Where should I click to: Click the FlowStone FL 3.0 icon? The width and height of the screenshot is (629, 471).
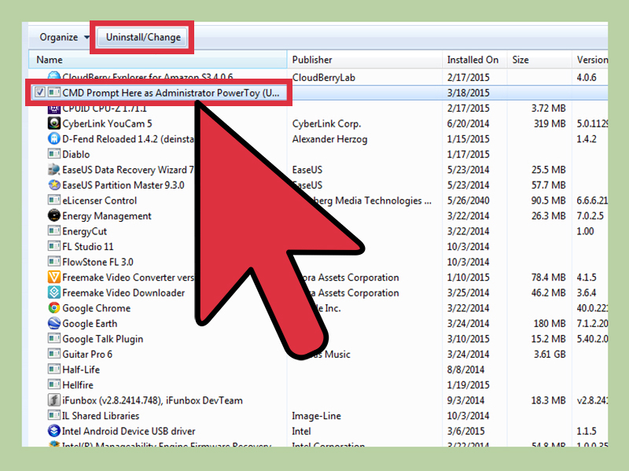pyautogui.click(x=53, y=262)
